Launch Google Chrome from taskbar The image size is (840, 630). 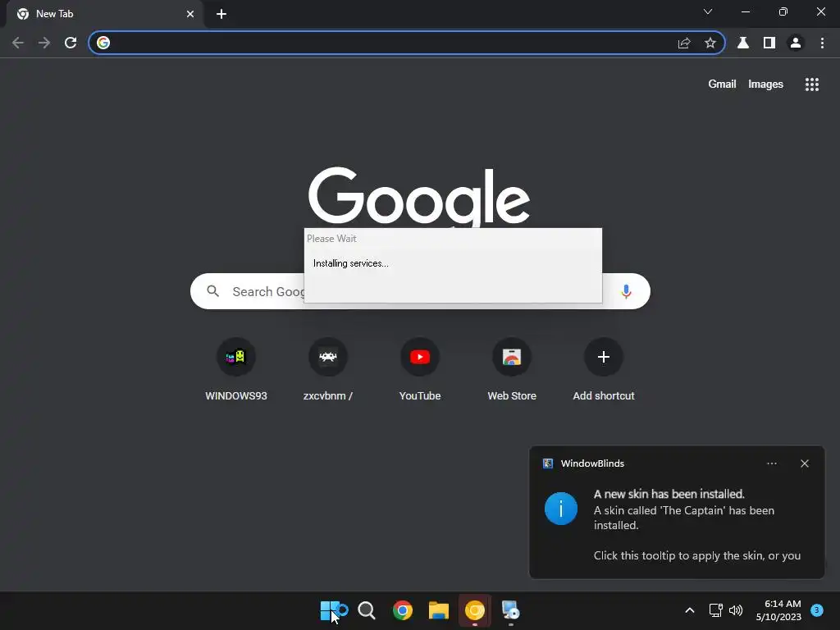(403, 610)
